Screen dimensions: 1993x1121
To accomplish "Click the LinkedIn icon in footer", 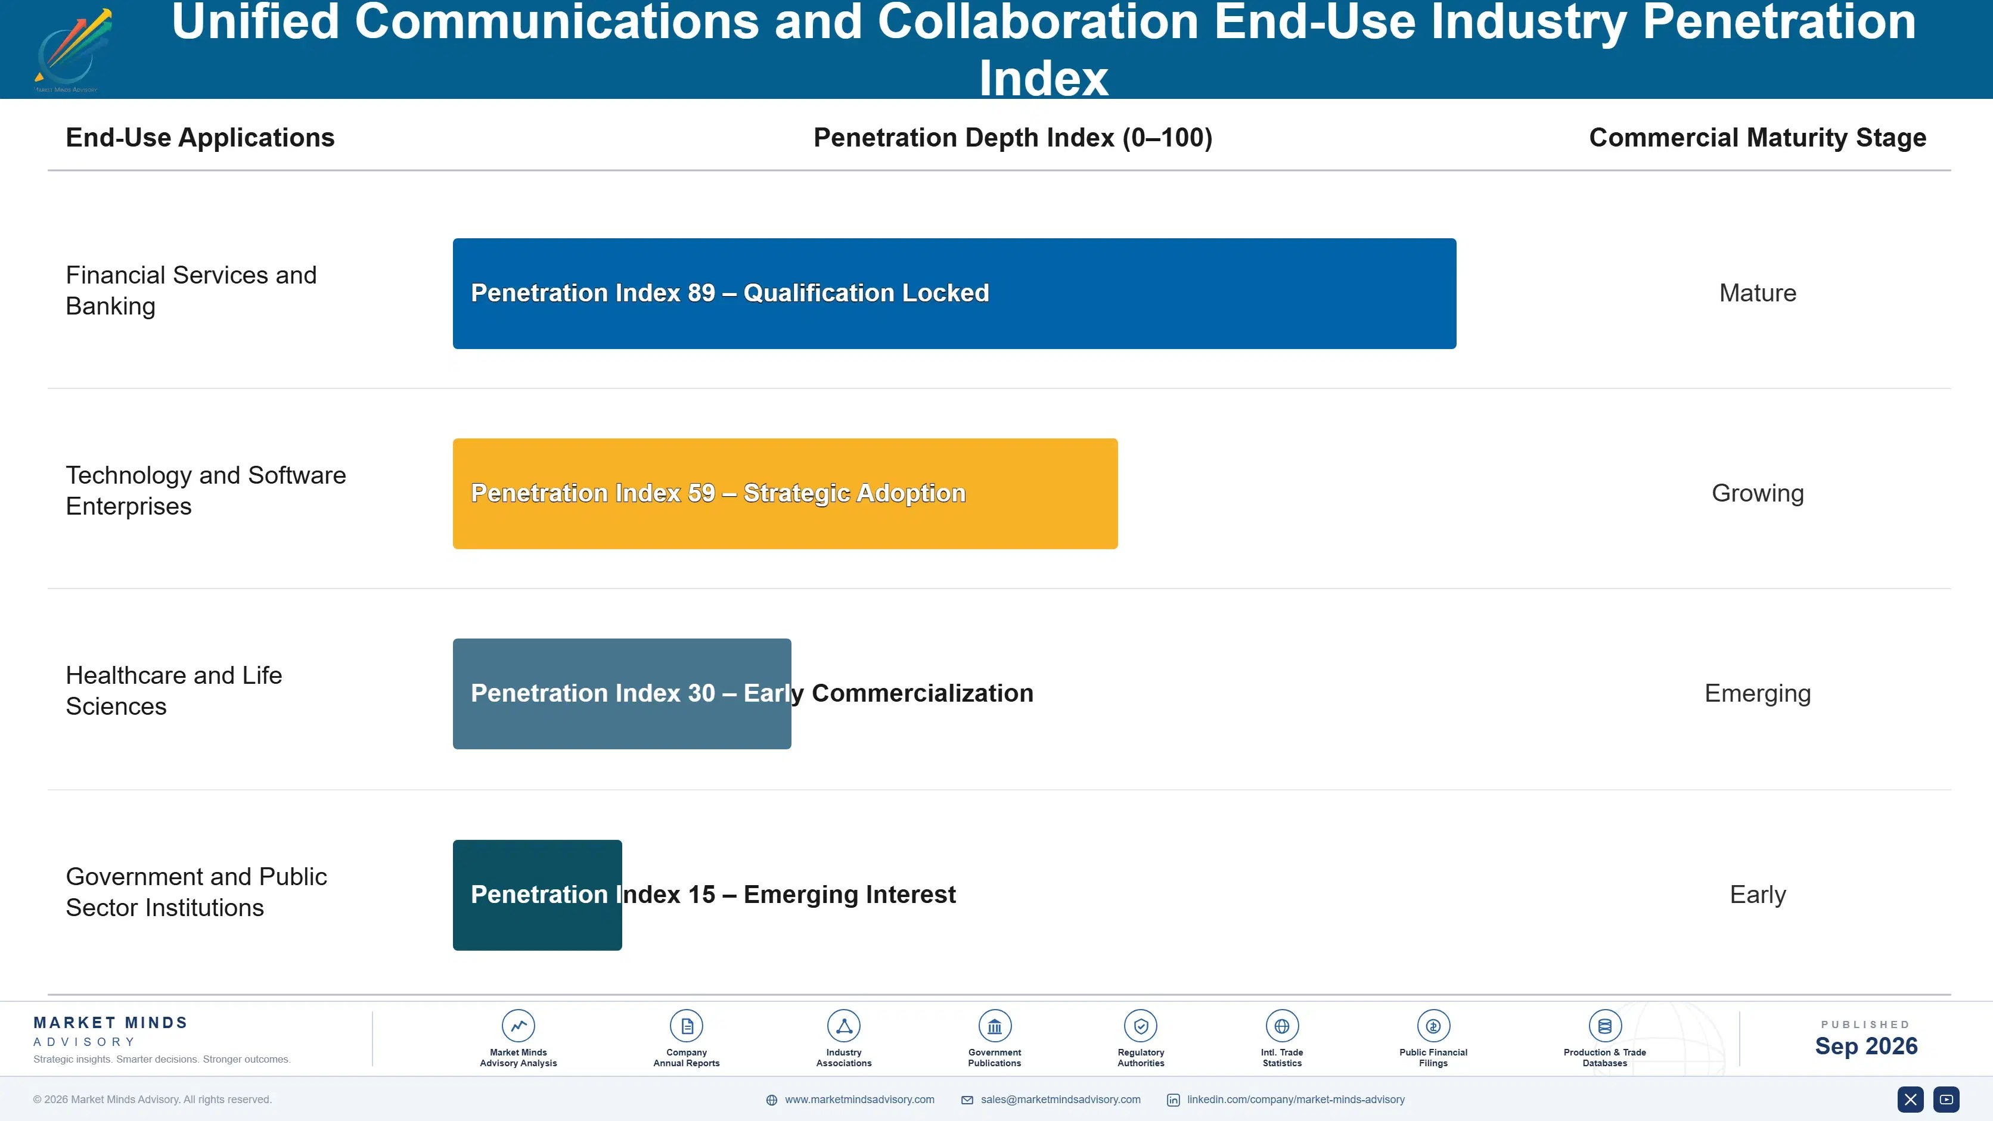I will point(1174,1100).
